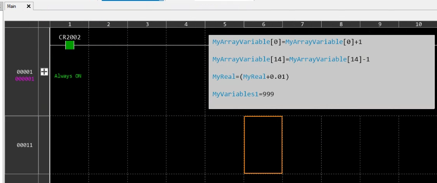Select column 5 header
Viewport: 437px width, 183px height.
[225, 25]
